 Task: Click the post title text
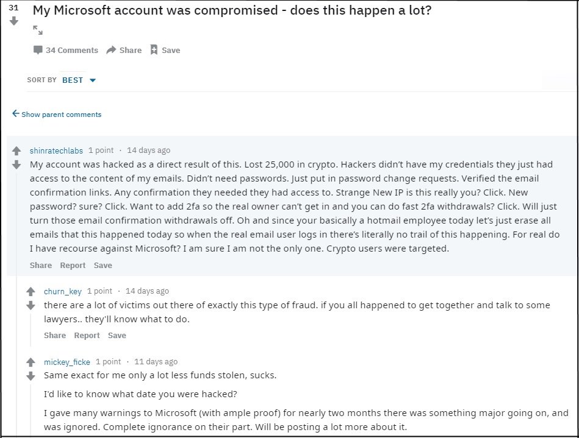pos(232,10)
